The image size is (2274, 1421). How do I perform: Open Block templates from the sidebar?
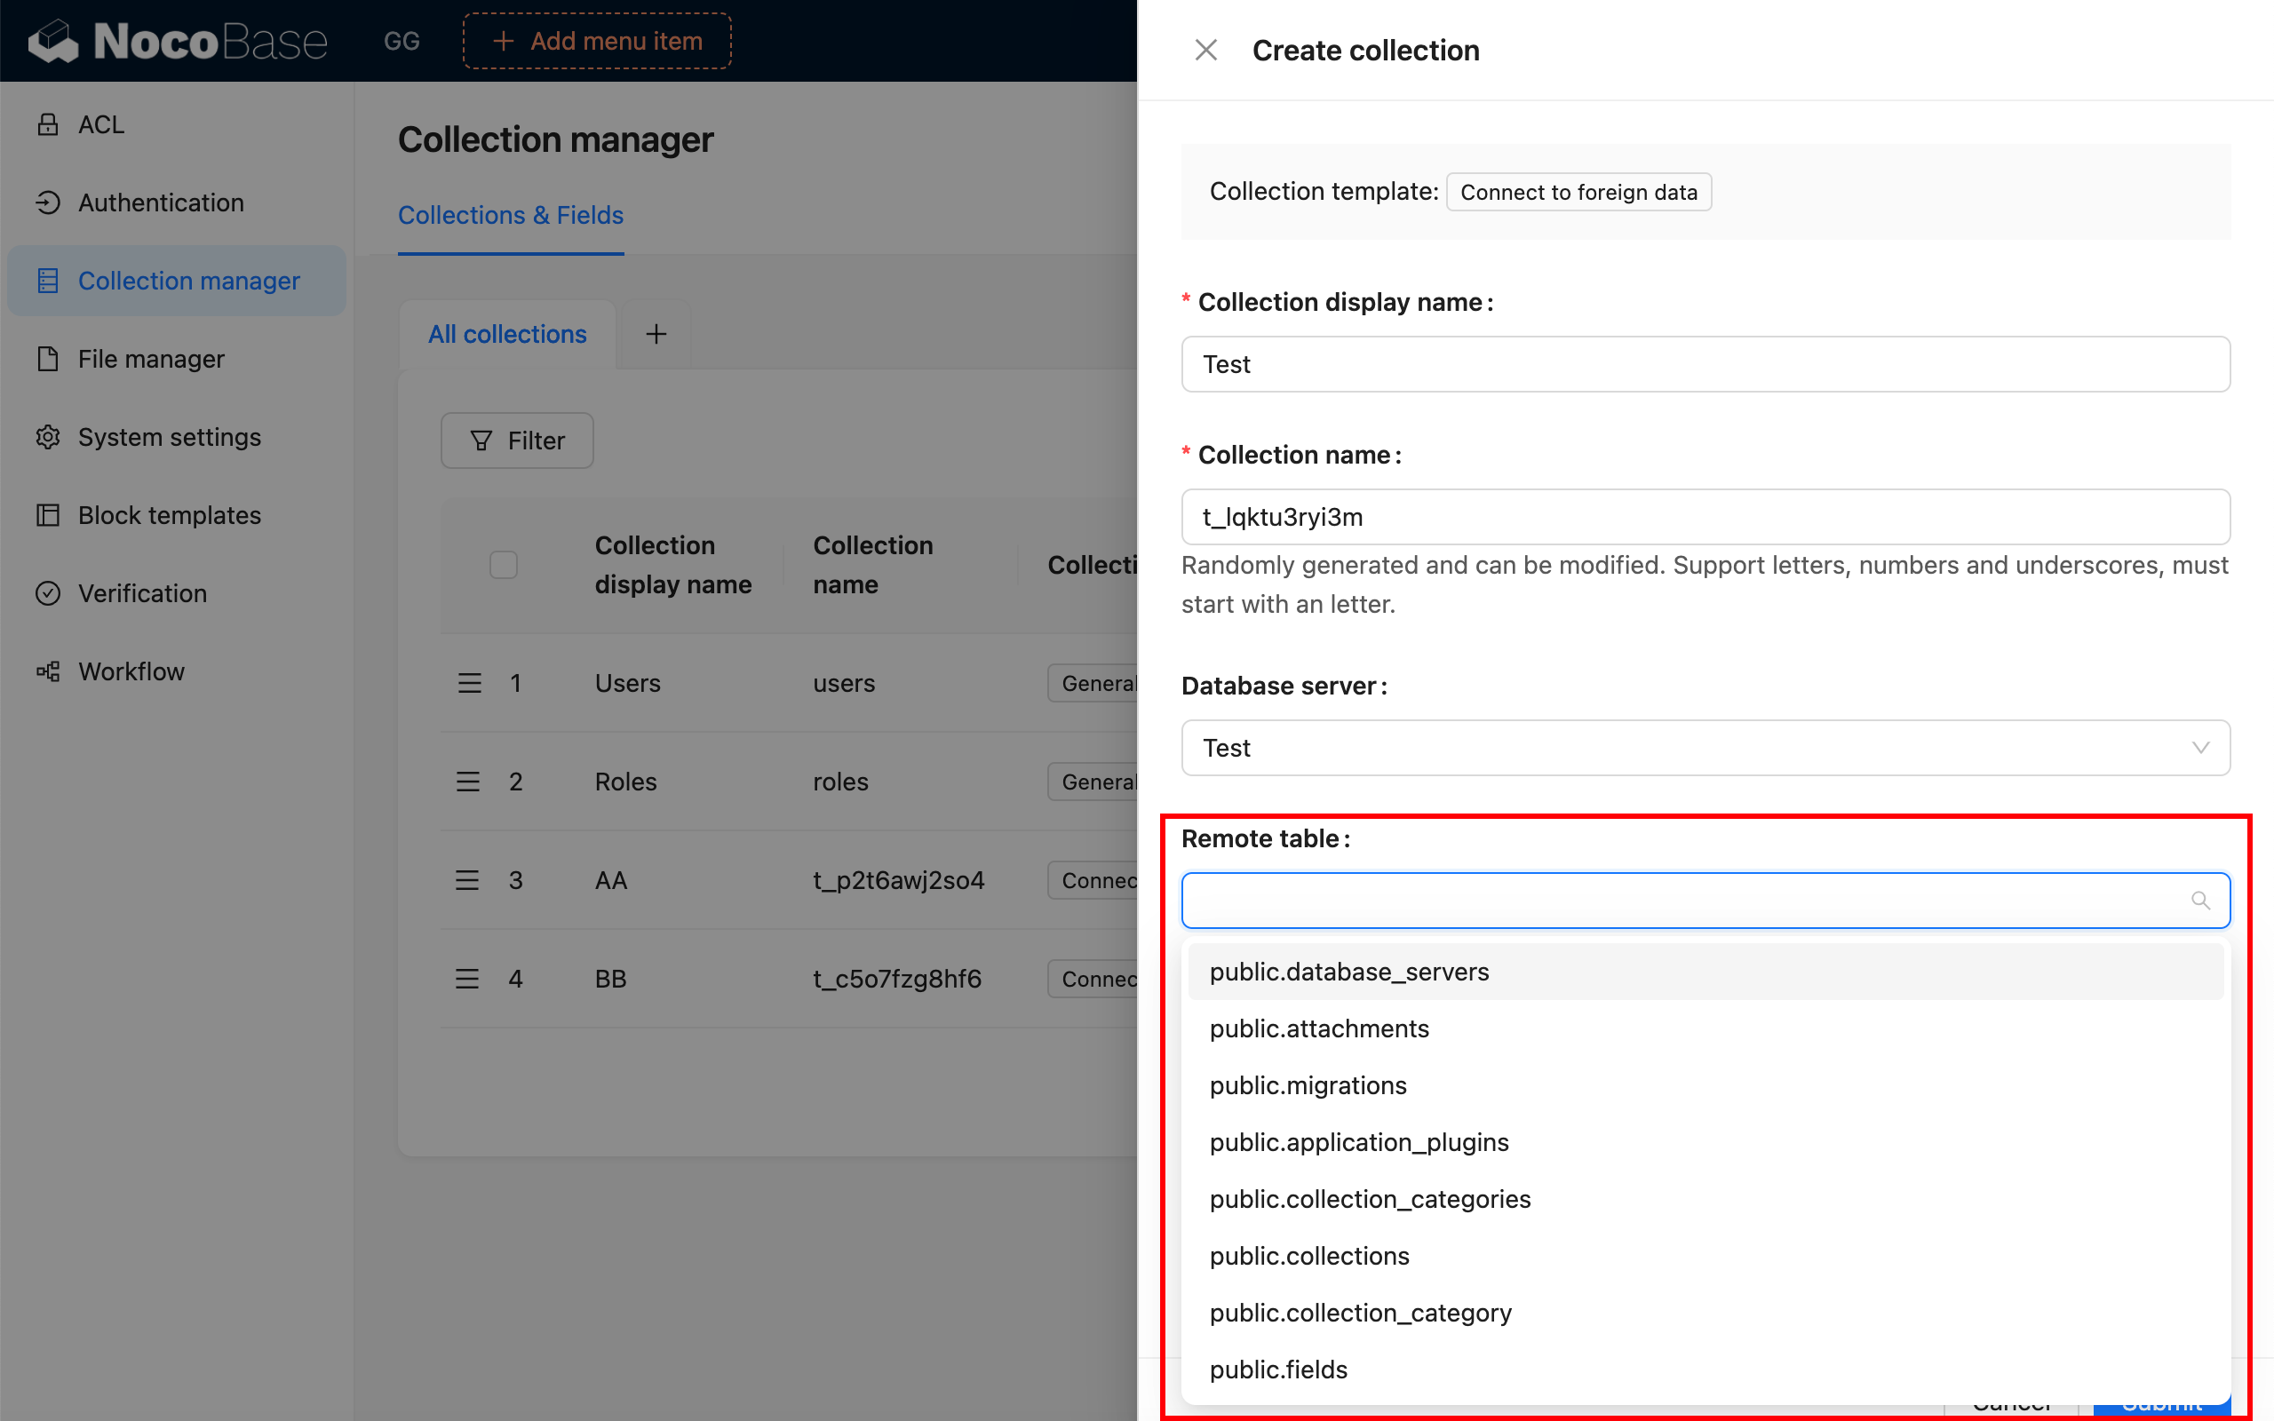[x=169, y=514]
